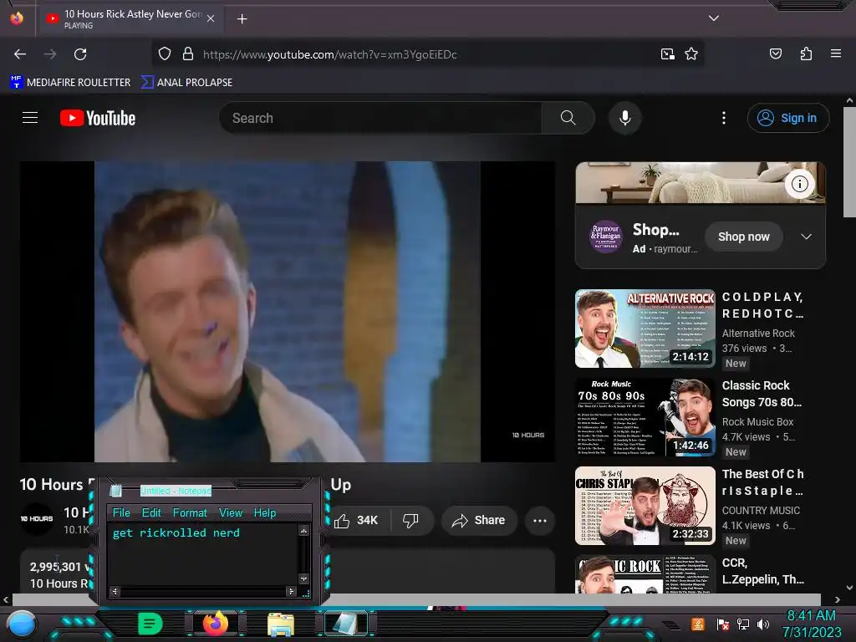Open the ad info icon
The height and width of the screenshot is (642, 856).
[800, 184]
